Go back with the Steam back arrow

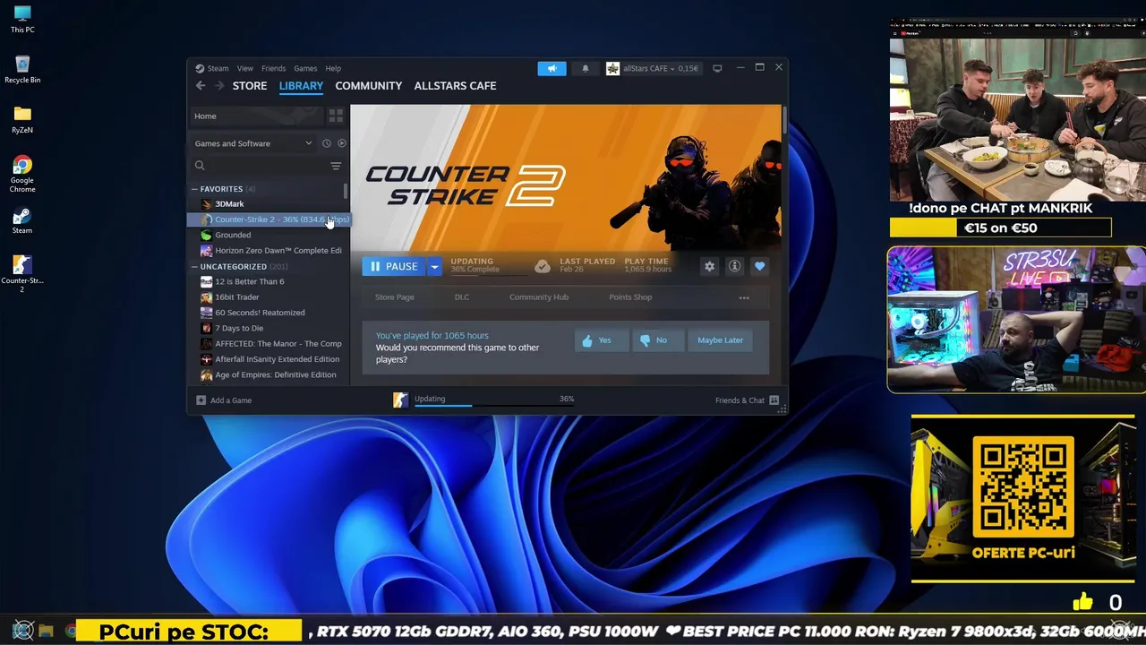pos(201,86)
